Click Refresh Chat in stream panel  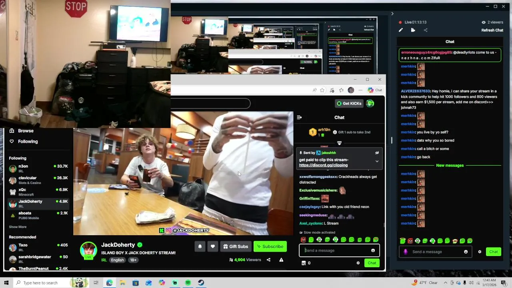tap(492, 30)
